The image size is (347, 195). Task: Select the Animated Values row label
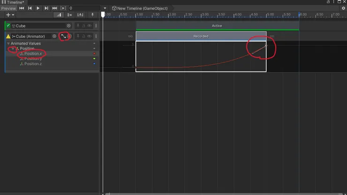click(26, 44)
